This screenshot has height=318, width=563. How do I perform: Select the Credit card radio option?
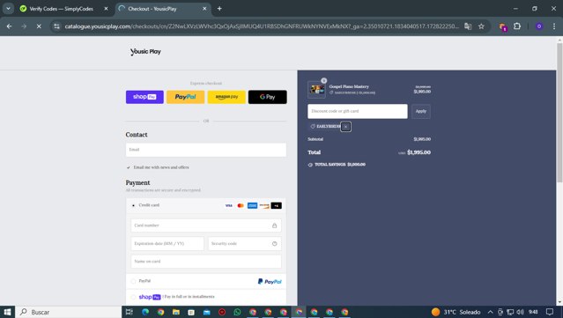coord(134,205)
